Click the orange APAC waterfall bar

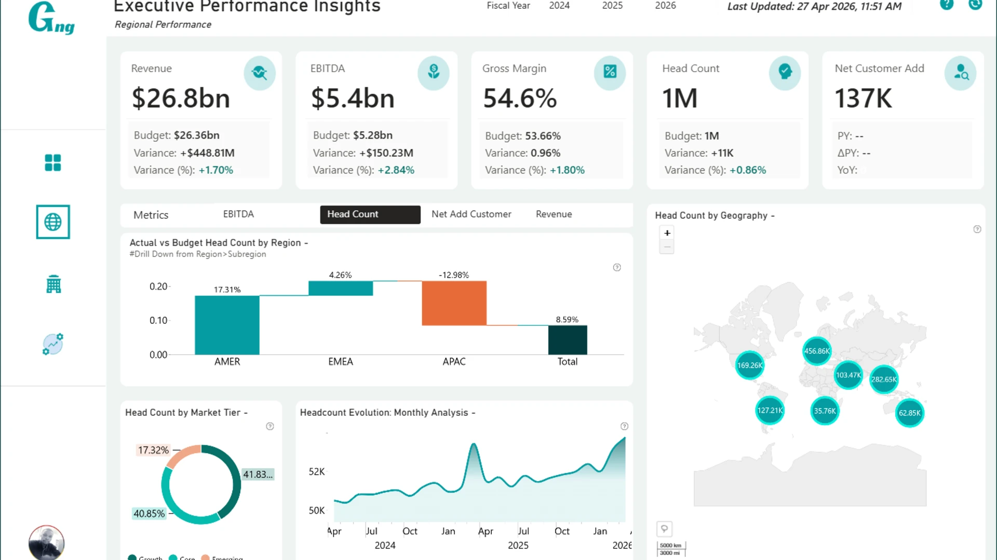[454, 303]
